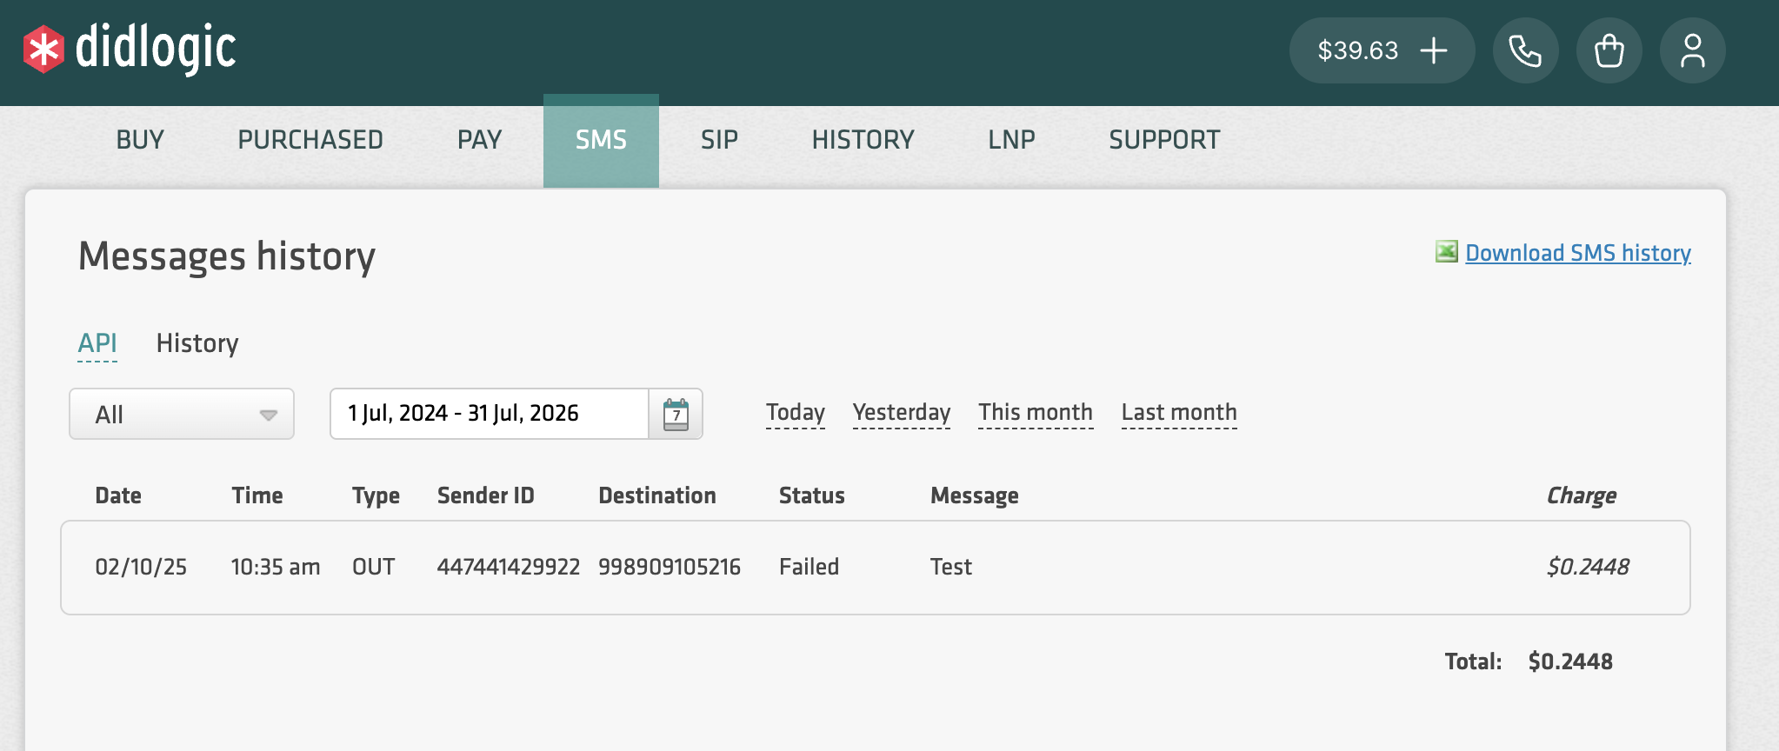Click the Time column header
Screen dimensions: 1779x751
pos(257,495)
